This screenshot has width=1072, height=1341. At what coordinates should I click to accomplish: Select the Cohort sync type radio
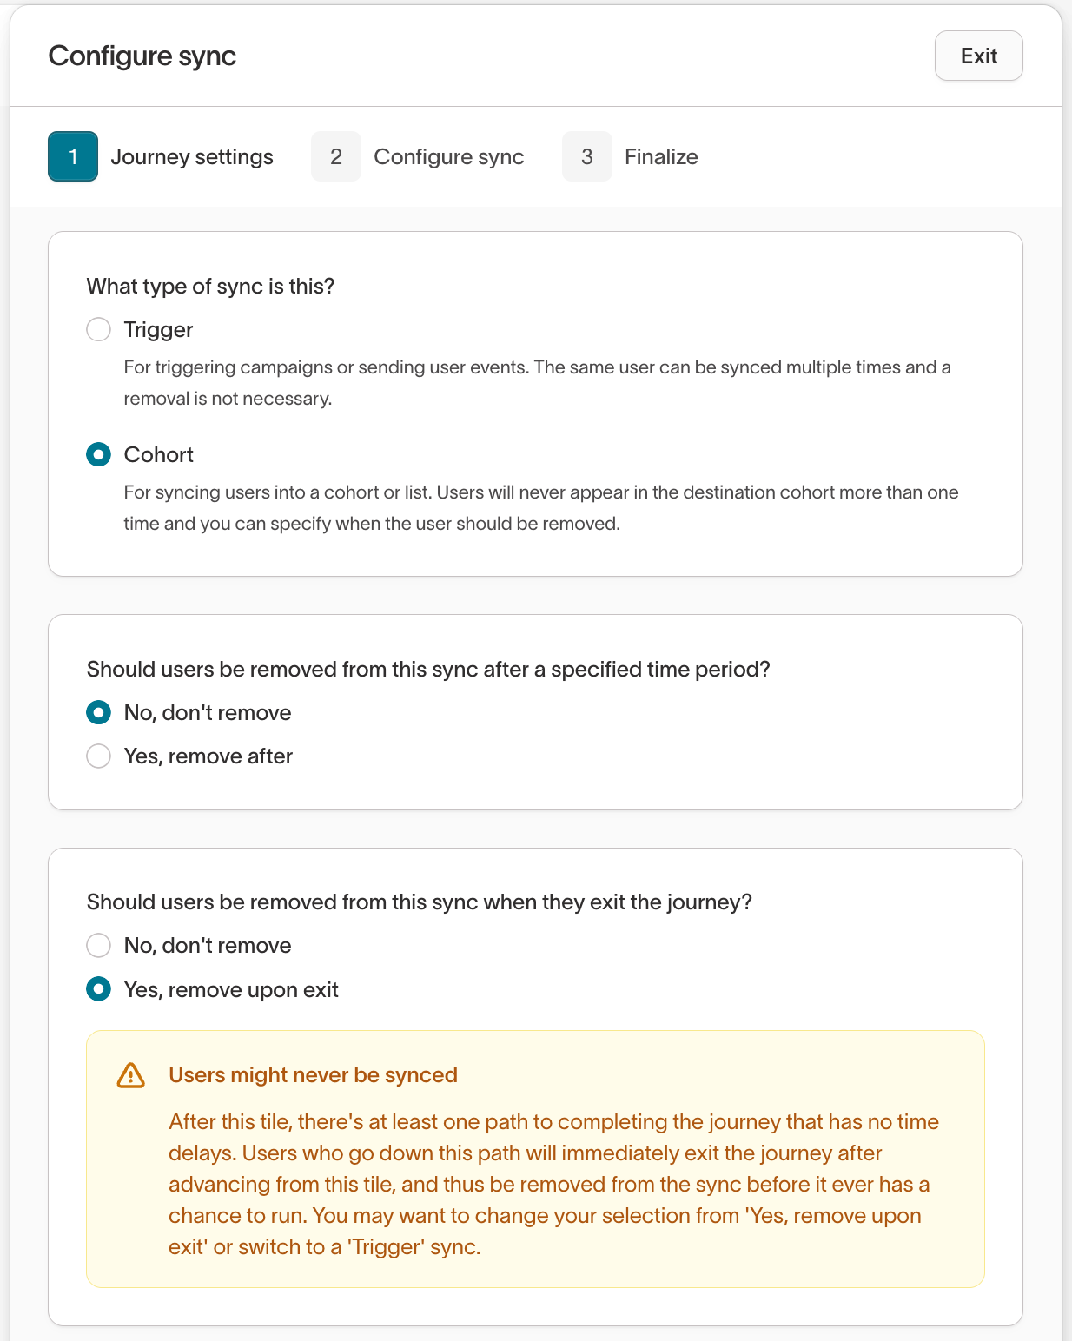tap(99, 455)
